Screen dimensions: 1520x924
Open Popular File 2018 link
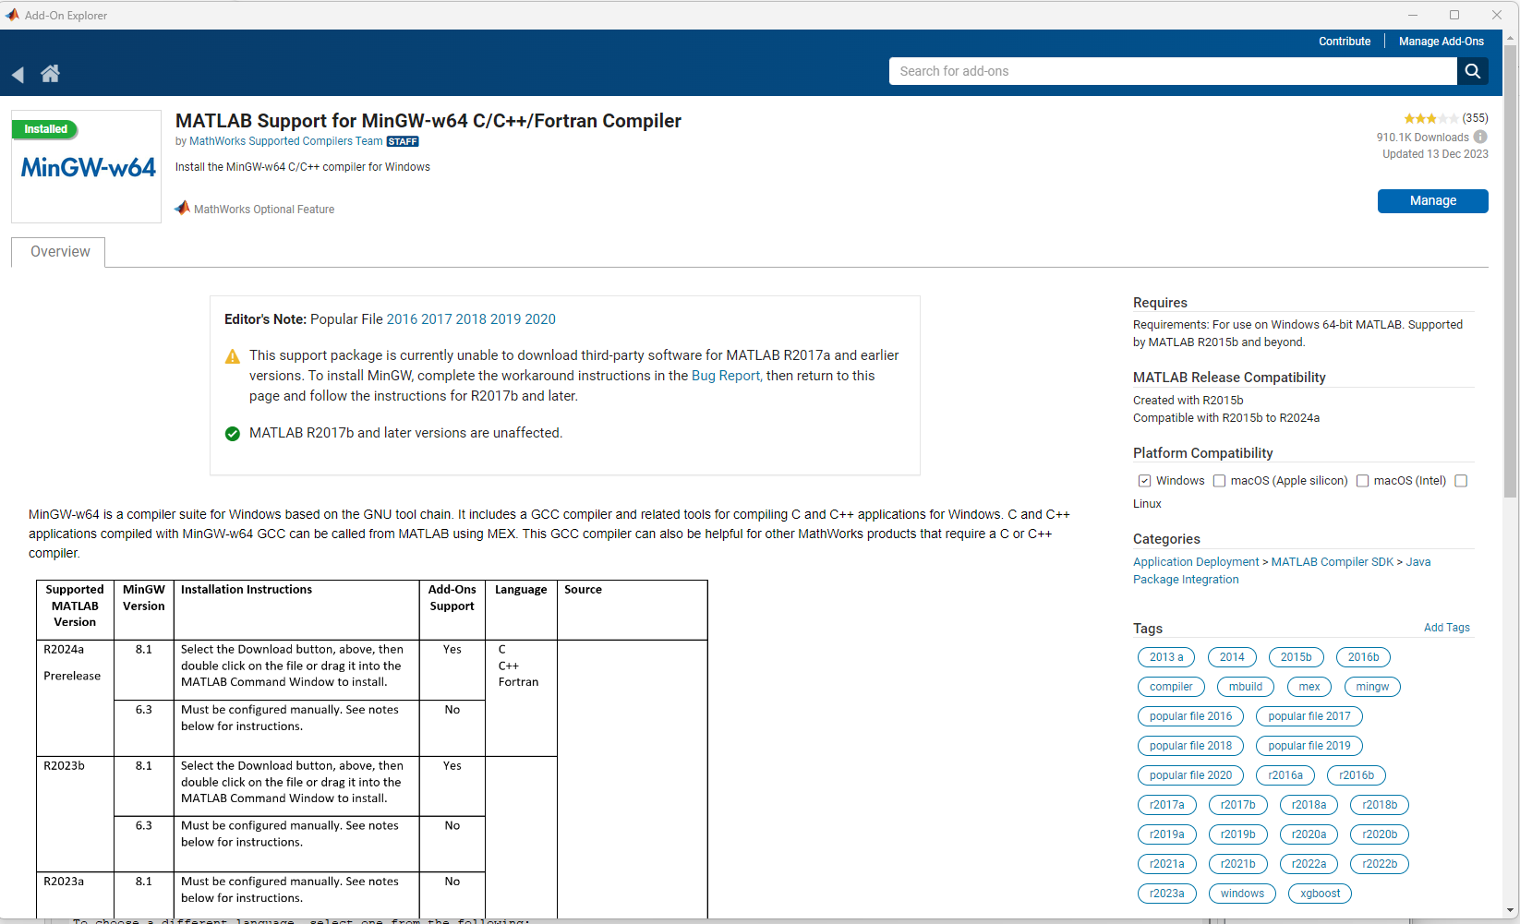coord(471,319)
